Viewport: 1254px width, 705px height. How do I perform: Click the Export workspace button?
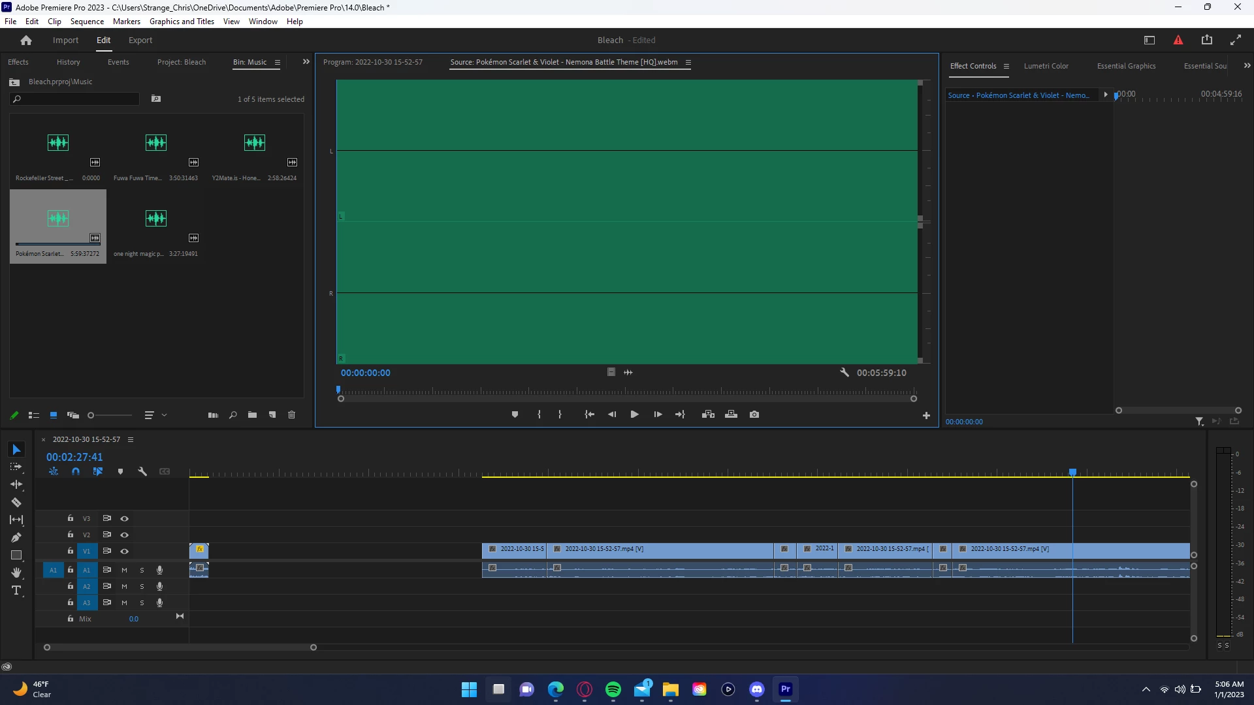[140, 40]
